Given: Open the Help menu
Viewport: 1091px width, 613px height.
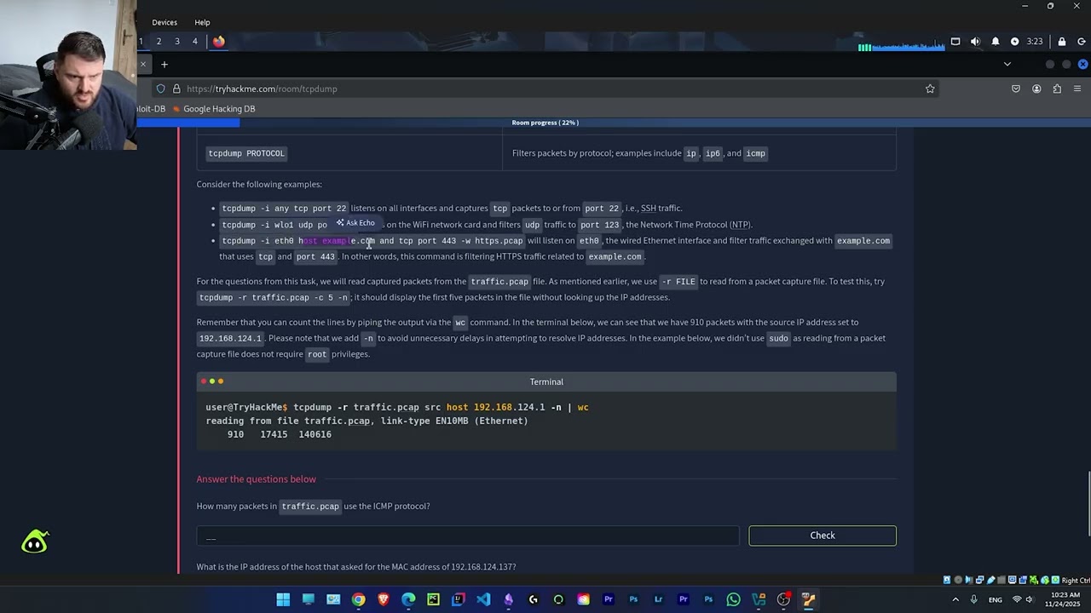Looking at the screenshot, I should point(202,22).
